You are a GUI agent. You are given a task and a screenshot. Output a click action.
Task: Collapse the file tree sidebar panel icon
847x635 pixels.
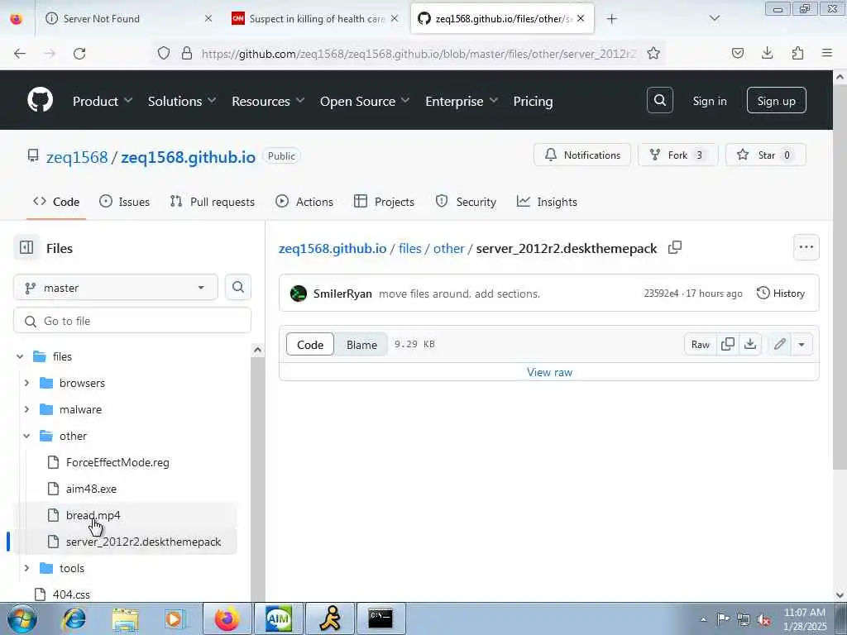pos(26,248)
